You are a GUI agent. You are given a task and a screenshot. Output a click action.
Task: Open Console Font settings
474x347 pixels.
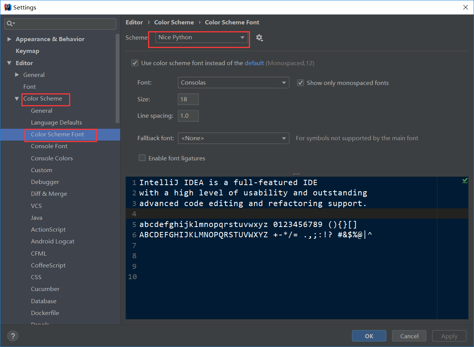tap(49, 146)
